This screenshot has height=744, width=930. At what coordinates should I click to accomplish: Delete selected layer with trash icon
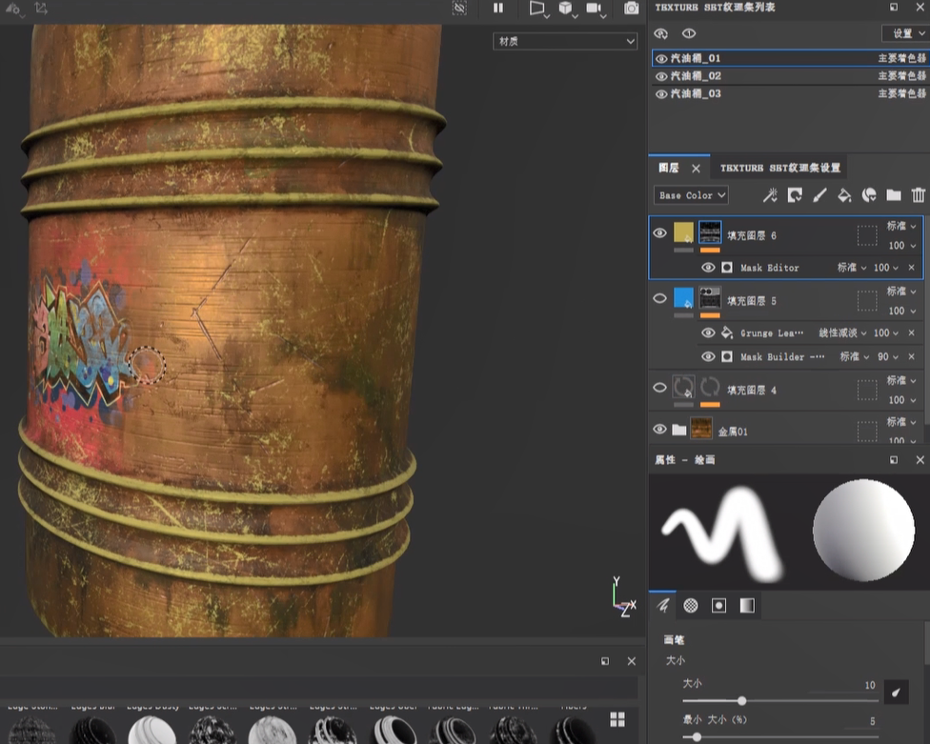click(x=918, y=195)
